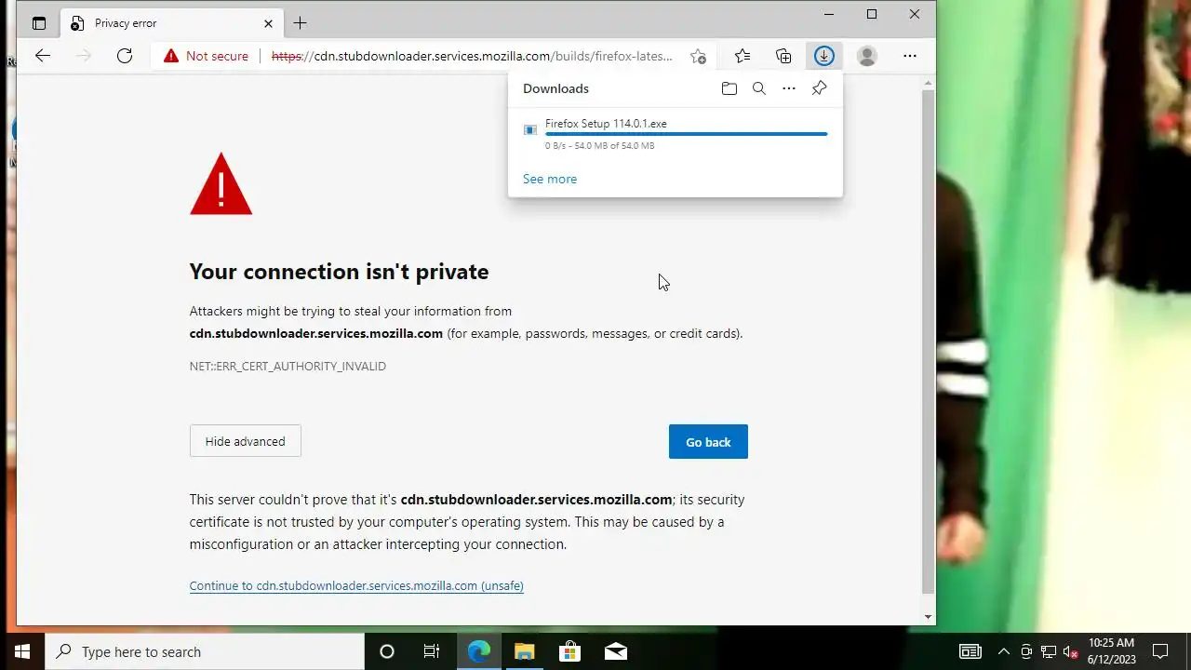The image size is (1191, 670).
Task: Click the page vertical scrollbar
Action: pyautogui.click(x=928, y=342)
